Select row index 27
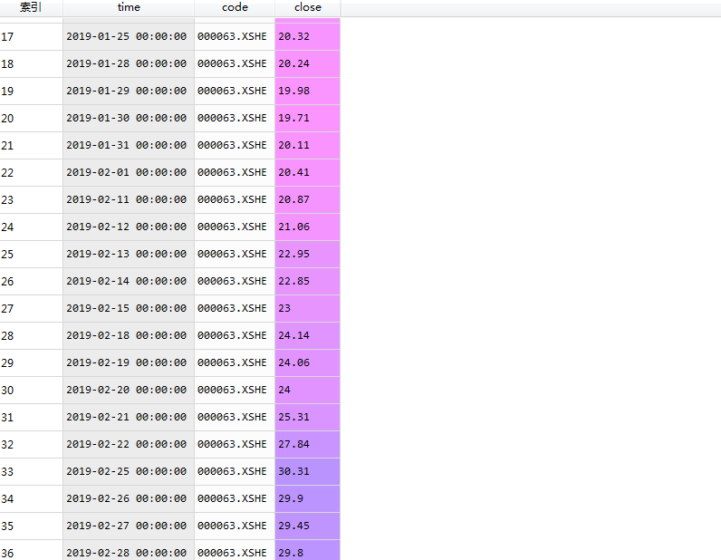 point(31,308)
